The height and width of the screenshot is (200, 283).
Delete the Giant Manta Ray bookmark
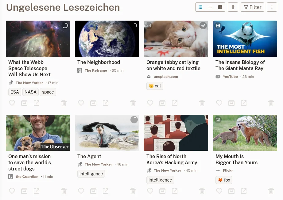point(271,103)
